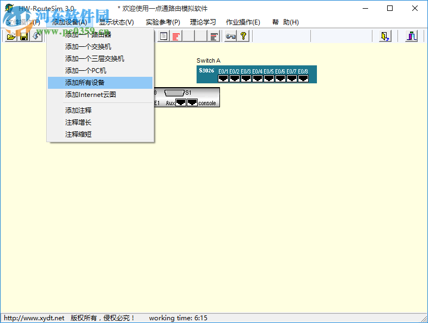Minimize the HW-RouteSim window
Image resolution: width=428 pixels, height=323 pixels.
click(x=365, y=9)
